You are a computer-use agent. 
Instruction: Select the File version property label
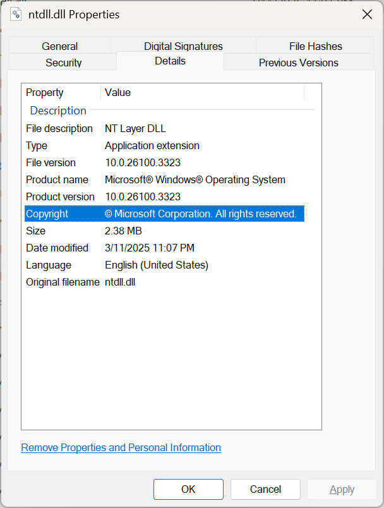pyautogui.click(x=51, y=162)
